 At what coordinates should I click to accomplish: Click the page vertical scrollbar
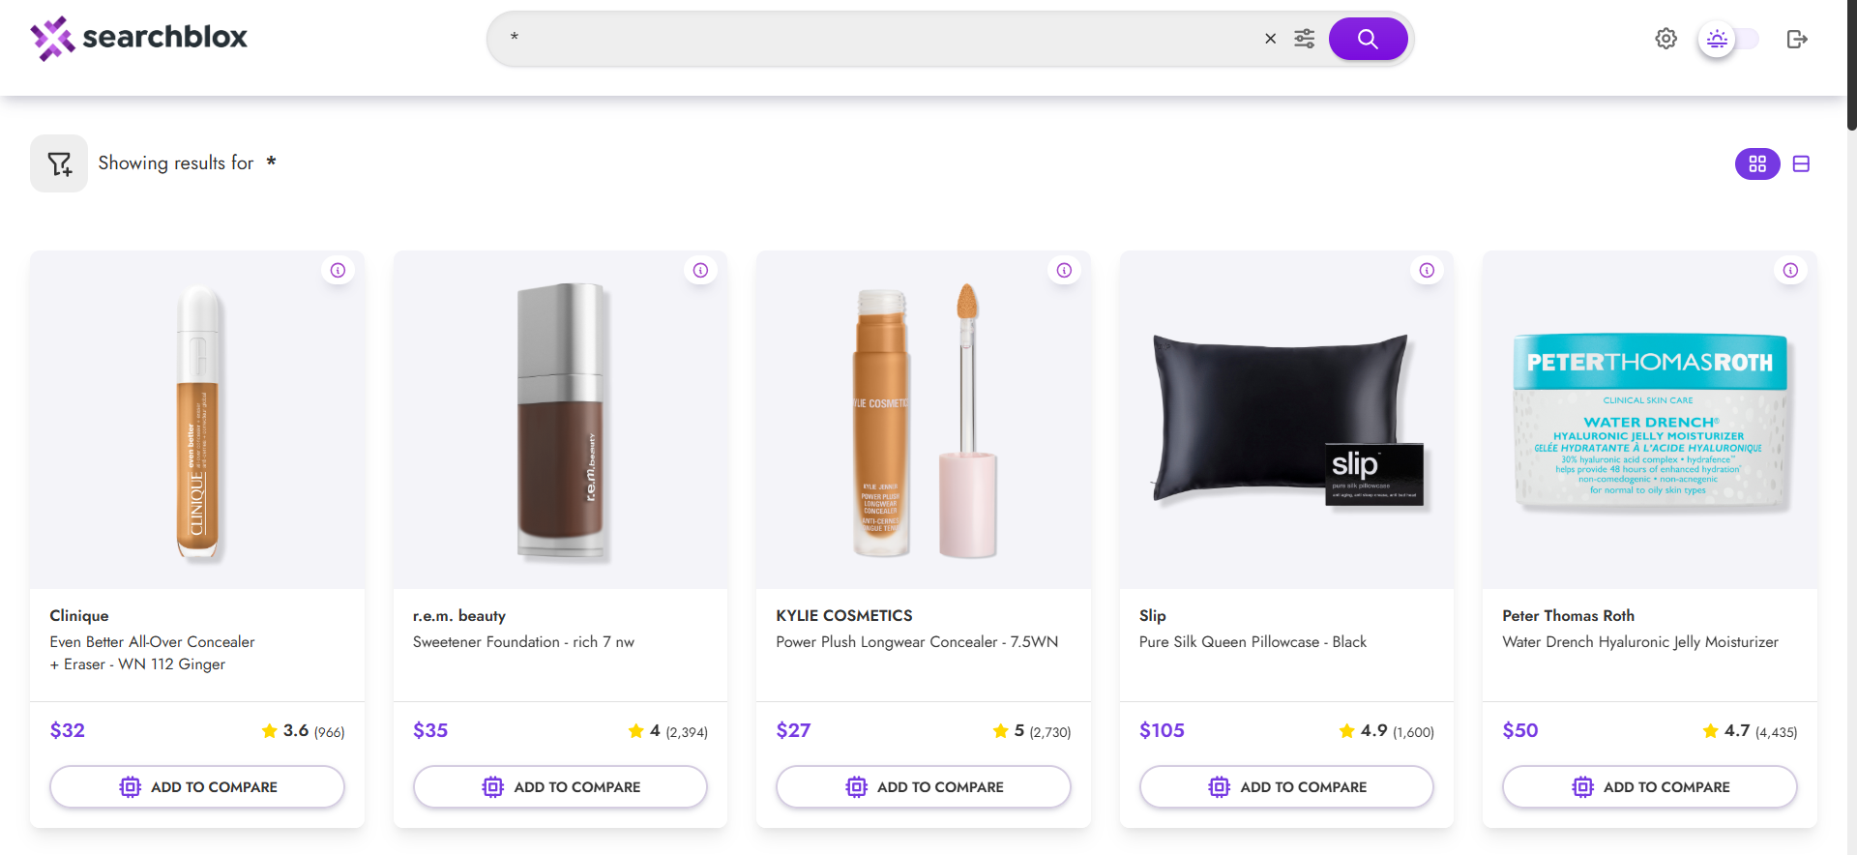coord(1851,65)
